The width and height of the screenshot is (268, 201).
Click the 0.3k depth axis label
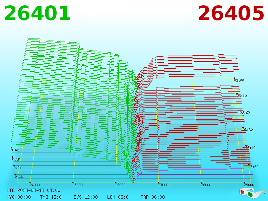click(16, 159)
